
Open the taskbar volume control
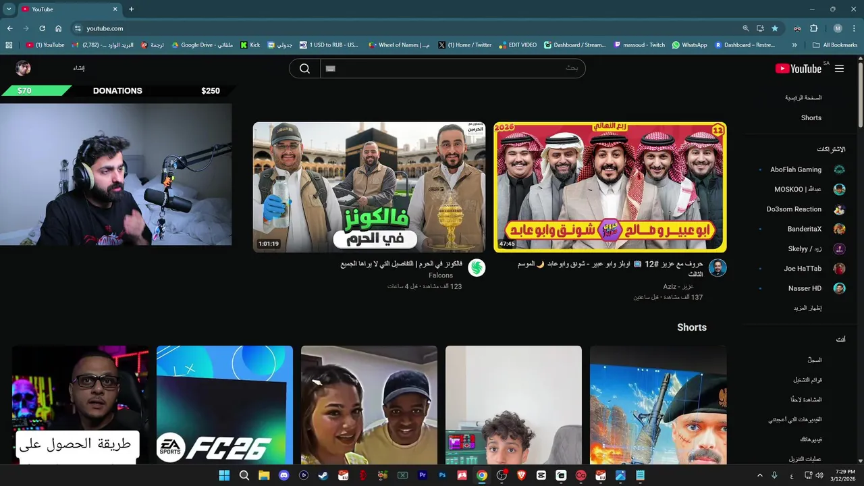coord(819,475)
